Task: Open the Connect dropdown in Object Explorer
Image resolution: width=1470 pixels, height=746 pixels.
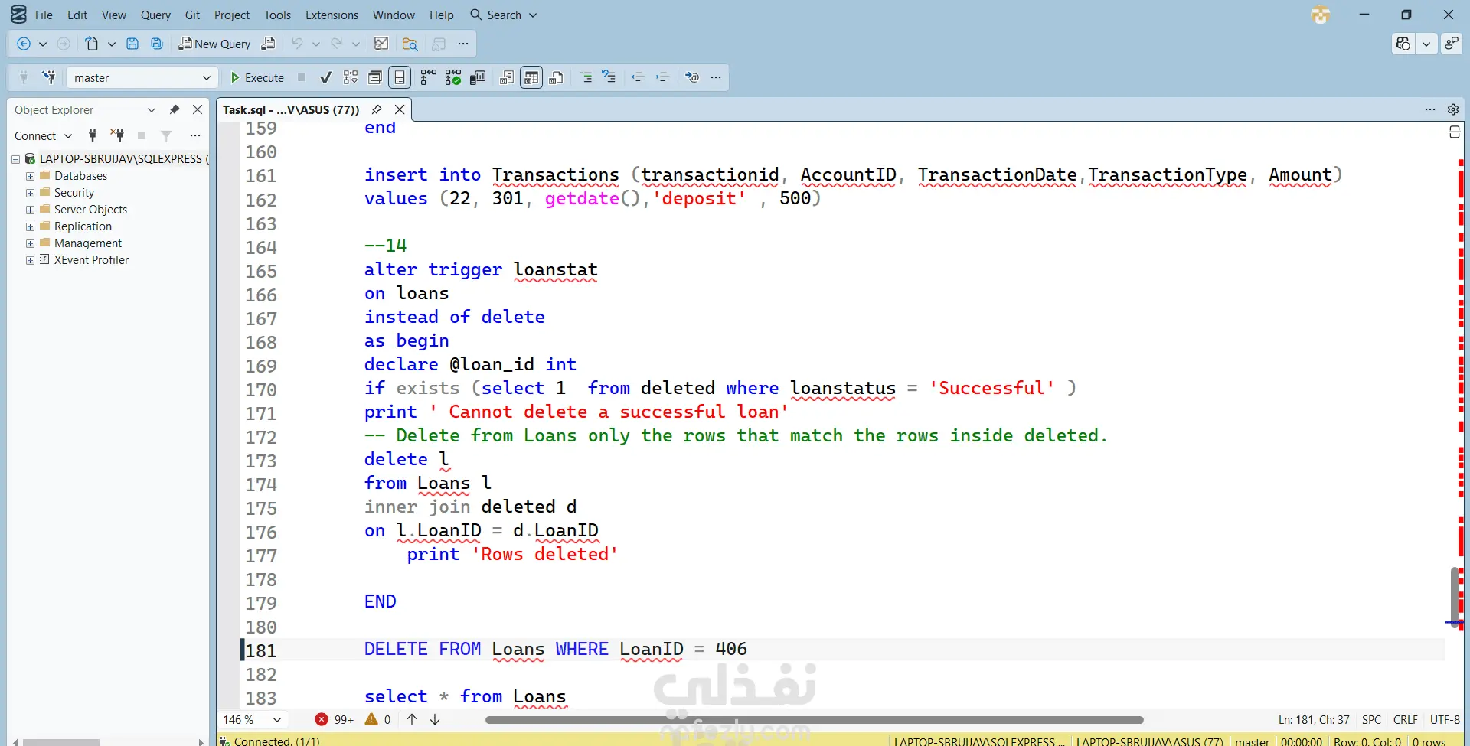Action: [43, 135]
